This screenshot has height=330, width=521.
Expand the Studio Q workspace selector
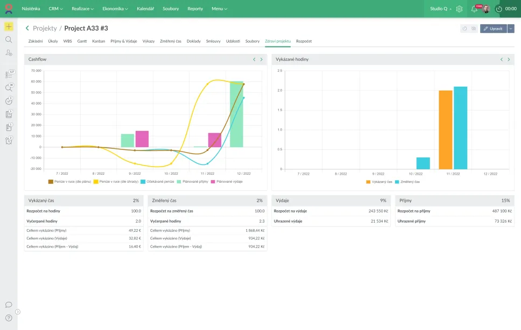[x=441, y=9]
